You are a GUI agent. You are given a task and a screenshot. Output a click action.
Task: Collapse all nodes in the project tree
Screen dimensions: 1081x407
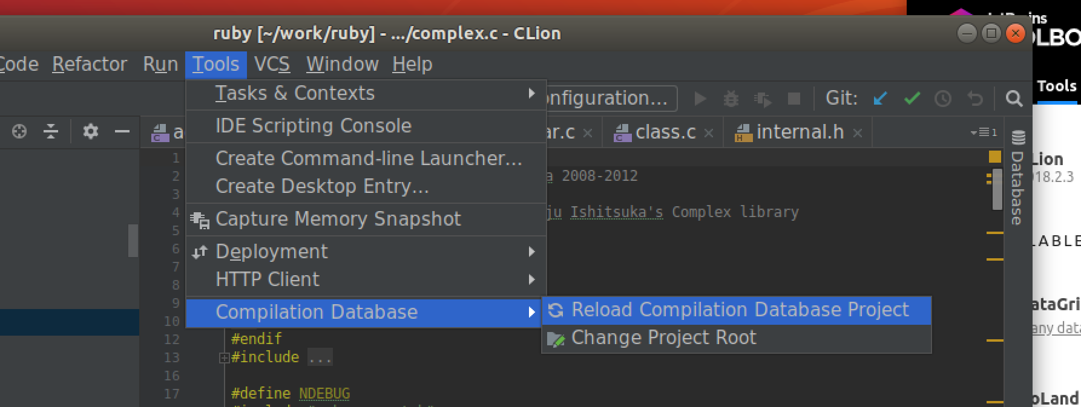click(x=51, y=131)
